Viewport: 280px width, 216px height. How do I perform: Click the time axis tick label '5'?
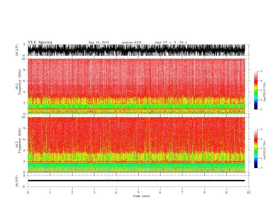(x=138, y=192)
